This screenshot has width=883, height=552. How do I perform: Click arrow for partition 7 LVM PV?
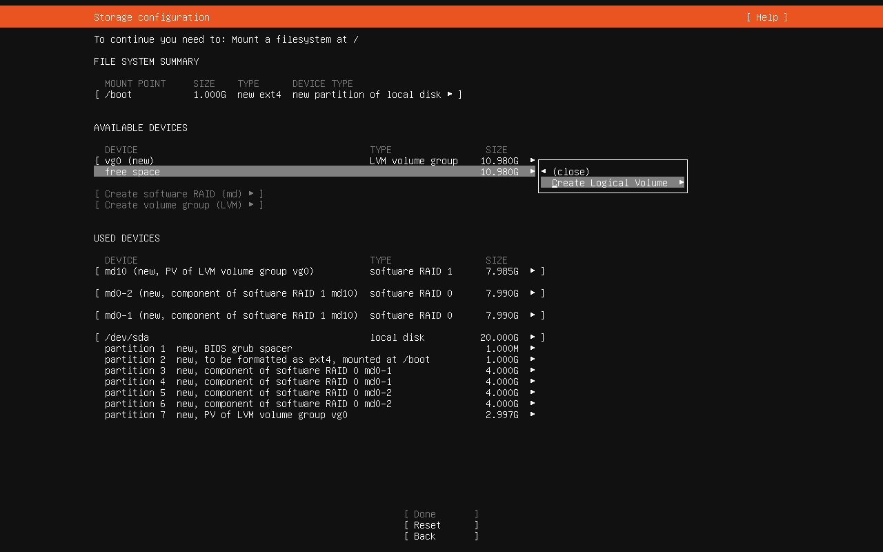(x=532, y=415)
